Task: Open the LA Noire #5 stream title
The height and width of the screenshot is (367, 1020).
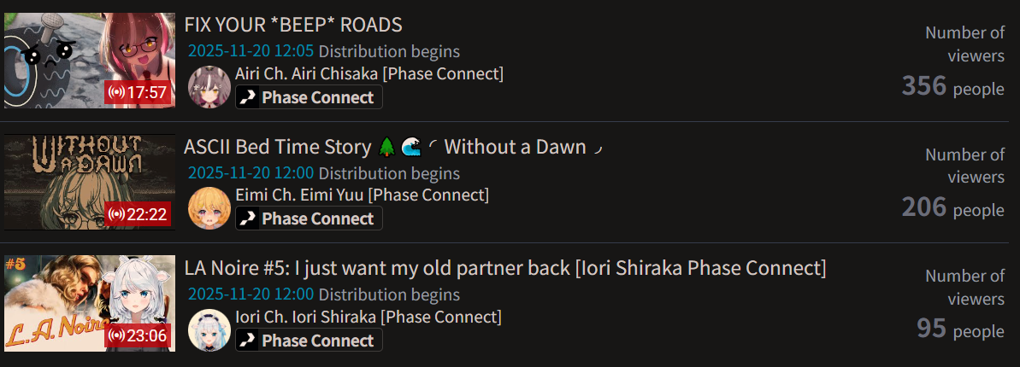Action: pyautogui.click(x=505, y=268)
